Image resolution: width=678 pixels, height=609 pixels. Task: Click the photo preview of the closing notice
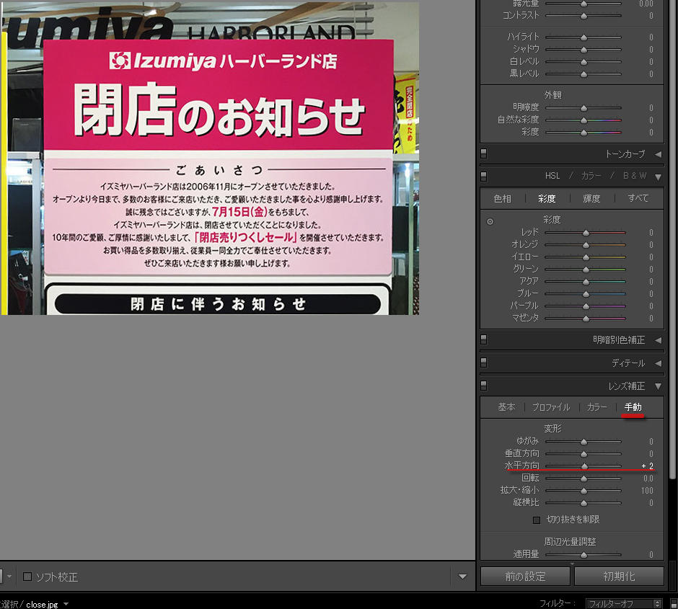(210, 158)
